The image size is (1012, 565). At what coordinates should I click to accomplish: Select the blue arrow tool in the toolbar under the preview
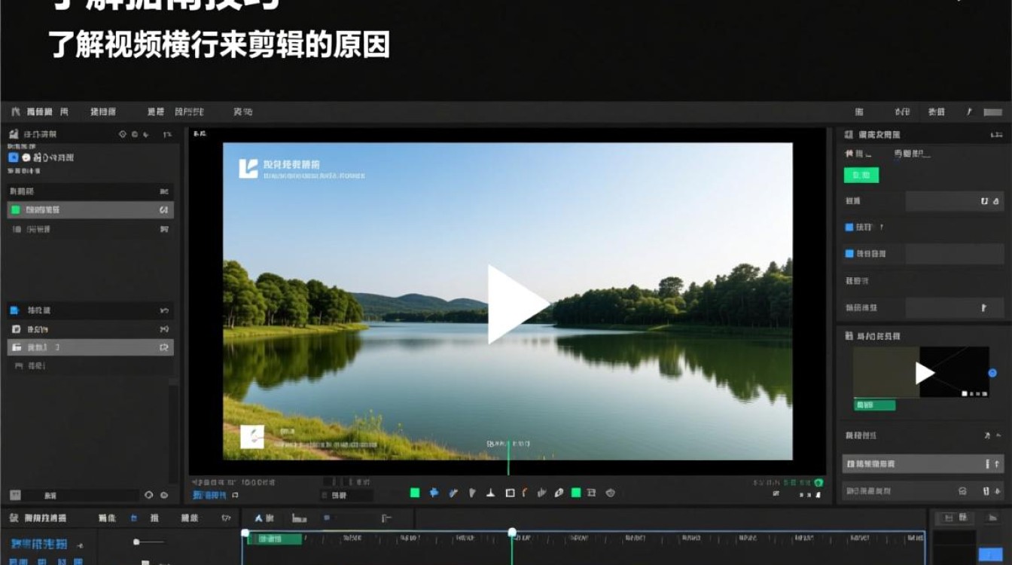434,493
